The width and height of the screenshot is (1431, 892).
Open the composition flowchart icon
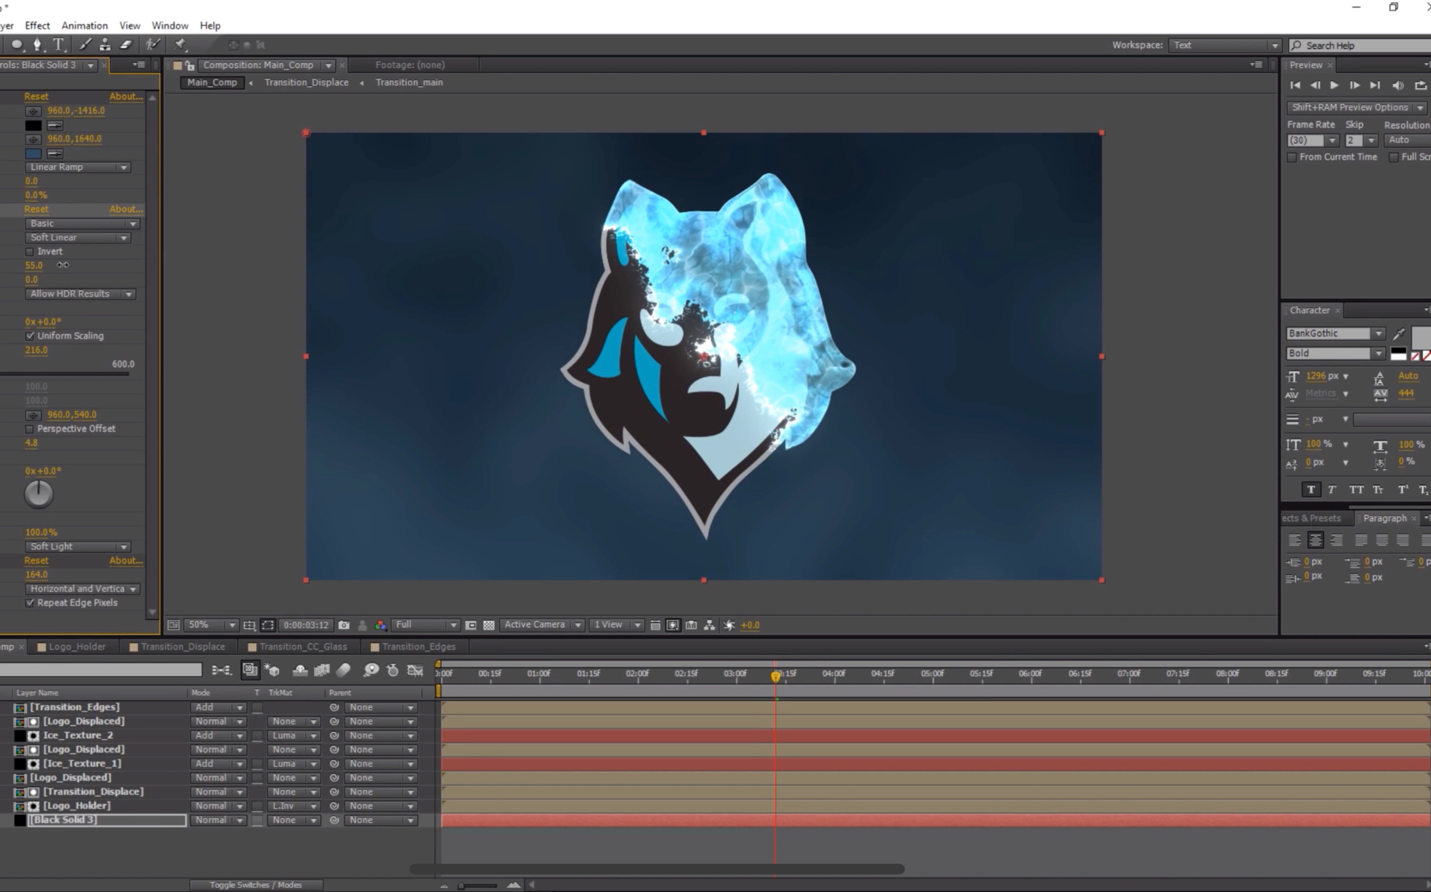click(x=709, y=625)
